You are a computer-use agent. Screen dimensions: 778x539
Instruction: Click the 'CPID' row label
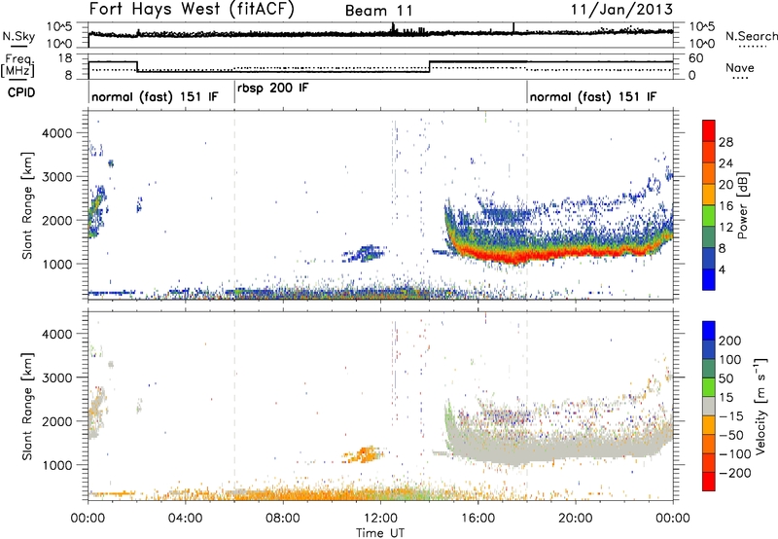pos(21,92)
